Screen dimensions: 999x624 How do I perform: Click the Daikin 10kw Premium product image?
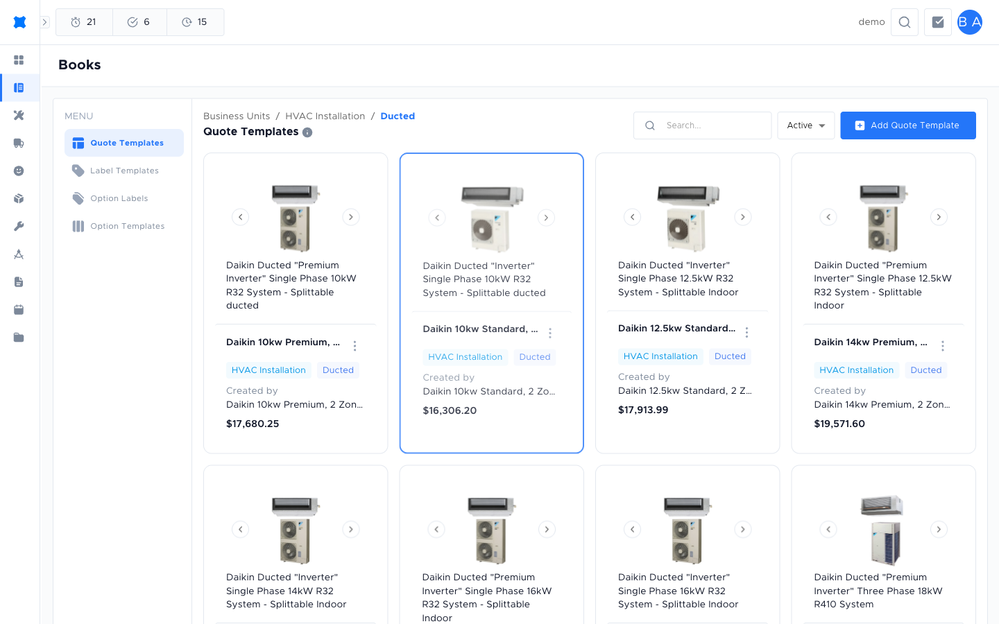pos(296,218)
